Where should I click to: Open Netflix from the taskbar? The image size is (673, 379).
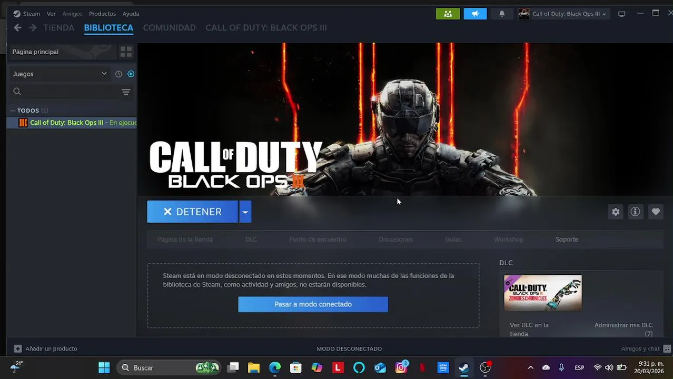click(x=422, y=367)
